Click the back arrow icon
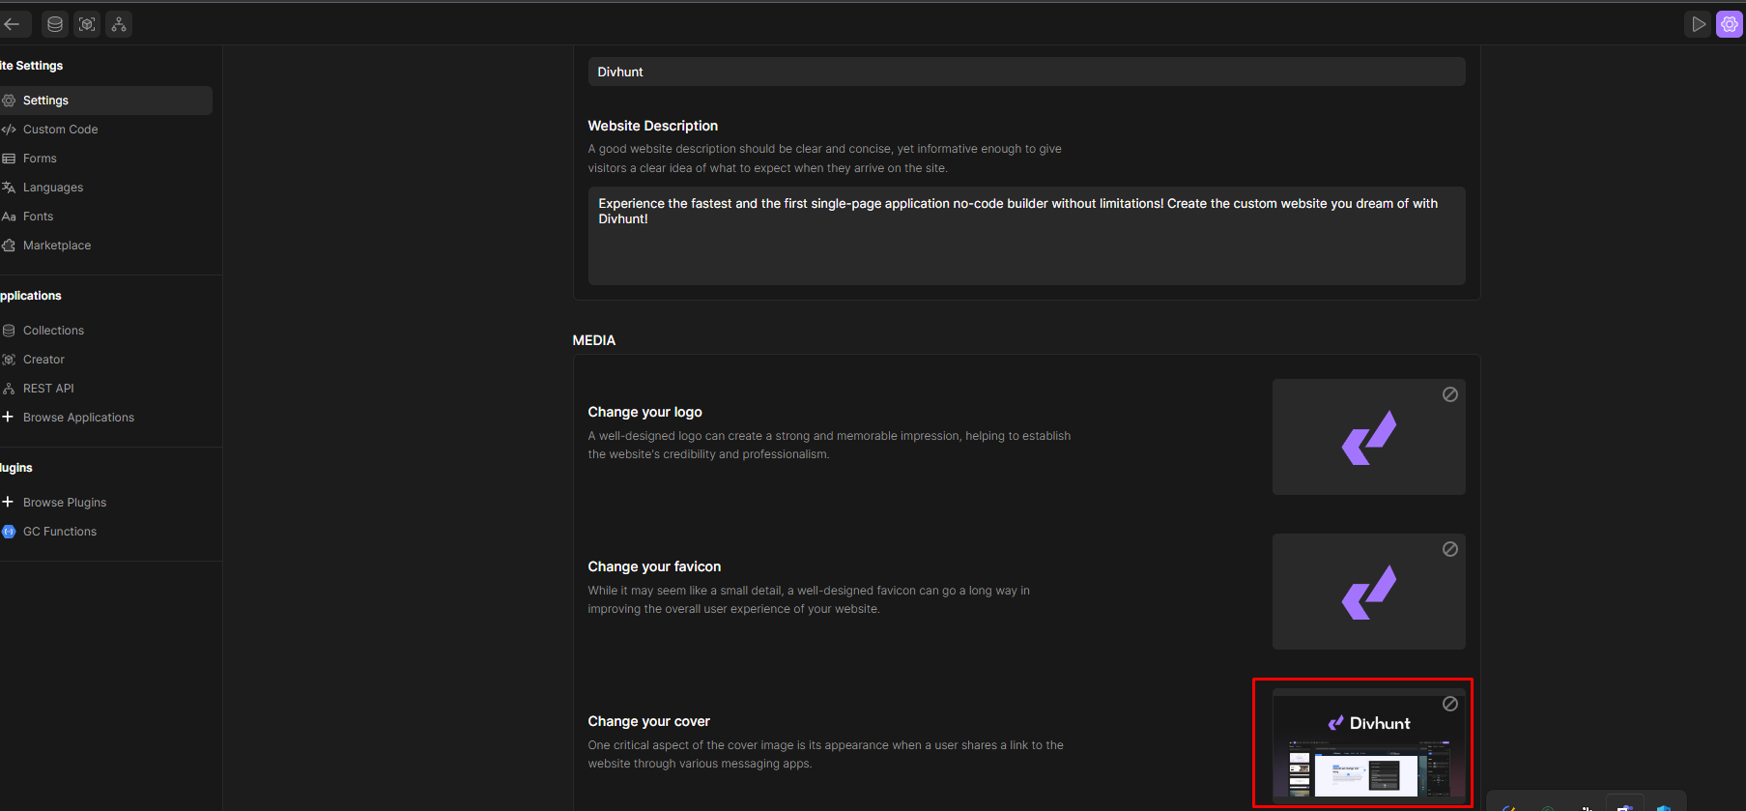The height and width of the screenshot is (811, 1746). (12, 24)
